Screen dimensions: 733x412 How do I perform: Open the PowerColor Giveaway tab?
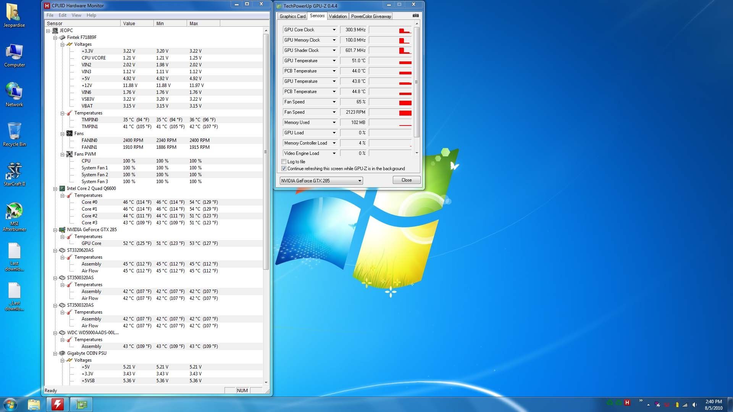point(371,16)
